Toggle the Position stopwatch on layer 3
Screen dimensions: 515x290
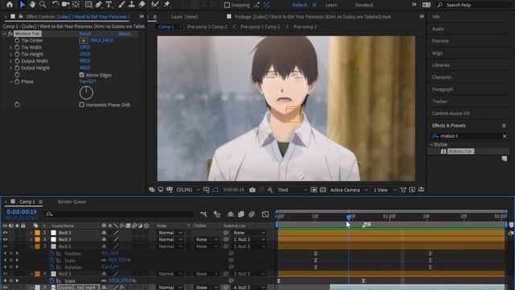point(51,254)
